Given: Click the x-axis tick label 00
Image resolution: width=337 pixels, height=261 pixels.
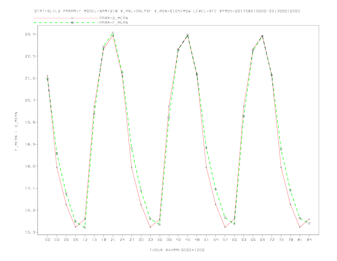Looking at the screenshot, I should coord(48,240).
